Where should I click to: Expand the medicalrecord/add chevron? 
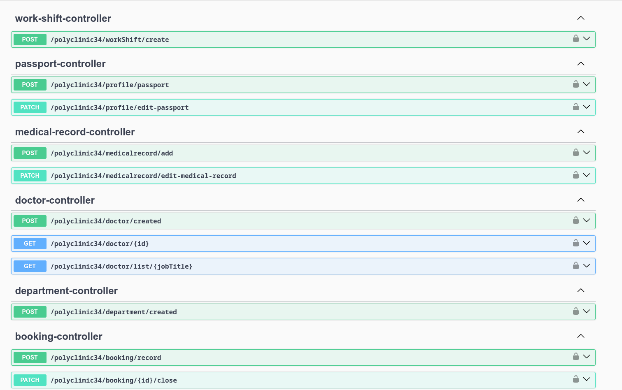587,153
